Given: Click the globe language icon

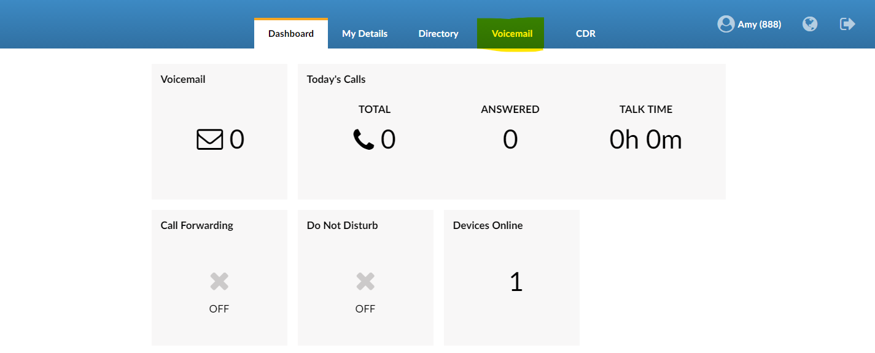Looking at the screenshot, I should [x=810, y=24].
